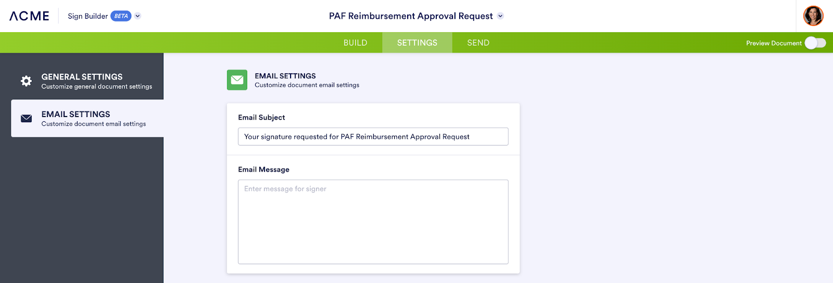Select the SETTINGS tab
Image resolution: width=833 pixels, height=283 pixels.
[x=417, y=43]
